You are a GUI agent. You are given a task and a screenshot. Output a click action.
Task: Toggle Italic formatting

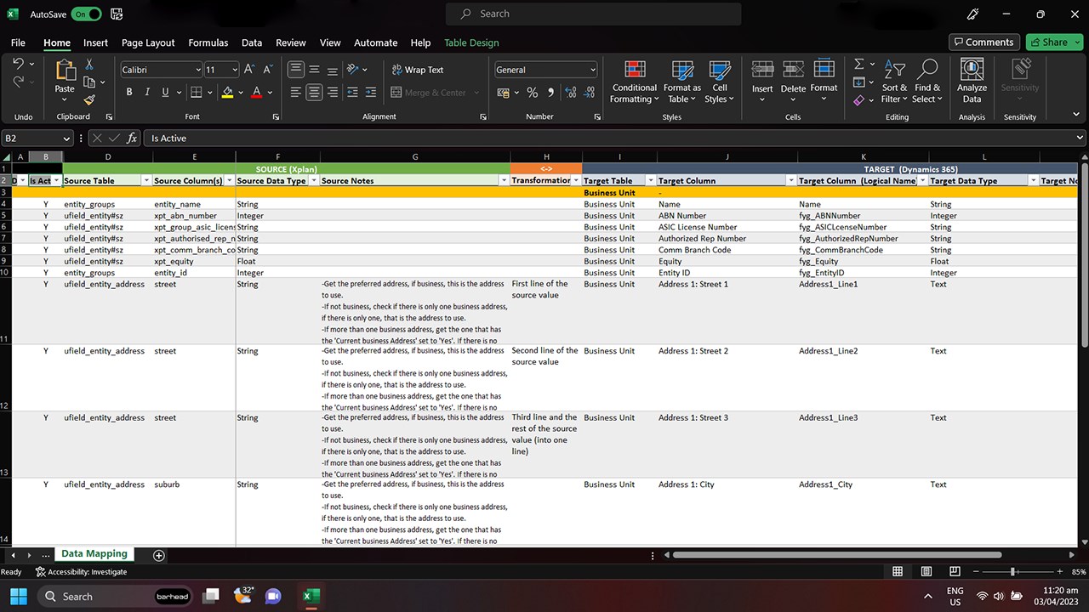[x=147, y=92]
